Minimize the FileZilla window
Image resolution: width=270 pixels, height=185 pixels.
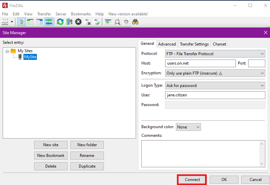(x=235, y=5)
